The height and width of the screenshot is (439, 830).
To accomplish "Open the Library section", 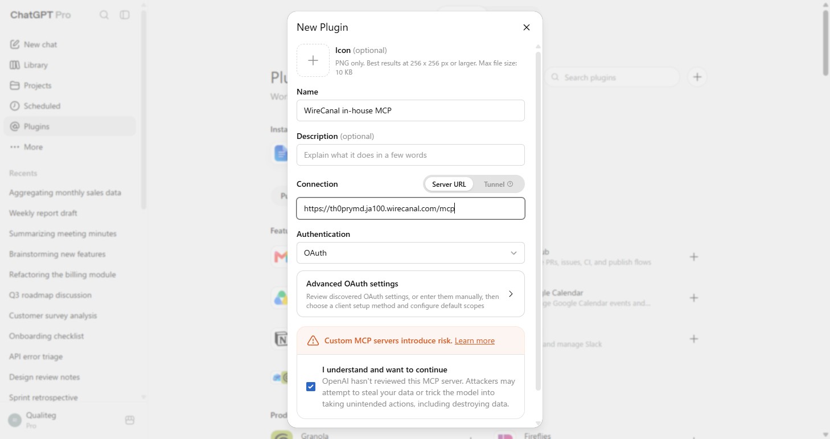I will (x=69, y=65).
